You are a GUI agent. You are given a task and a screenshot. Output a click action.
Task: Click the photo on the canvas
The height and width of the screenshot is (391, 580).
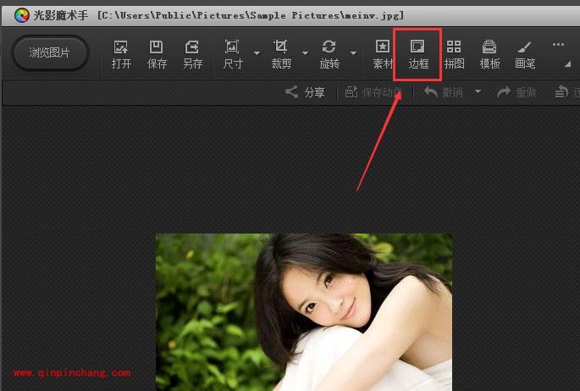303,311
